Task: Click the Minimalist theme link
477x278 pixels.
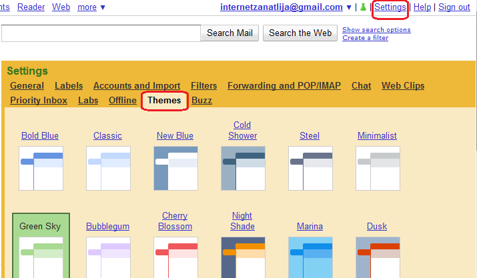Action: pyautogui.click(x=377, y=135)
